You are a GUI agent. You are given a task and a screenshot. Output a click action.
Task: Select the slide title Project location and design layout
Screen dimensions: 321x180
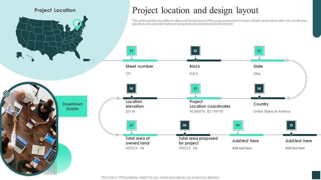pos(195,10)
